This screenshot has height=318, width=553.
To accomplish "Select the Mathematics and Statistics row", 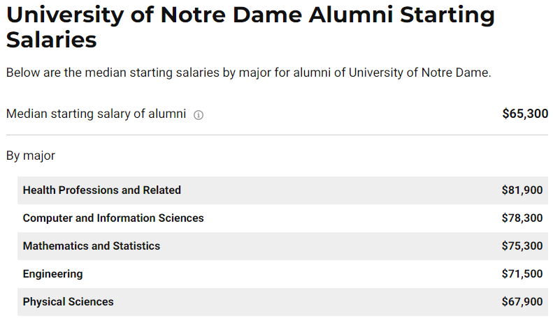I will click(x=282, y=246).
